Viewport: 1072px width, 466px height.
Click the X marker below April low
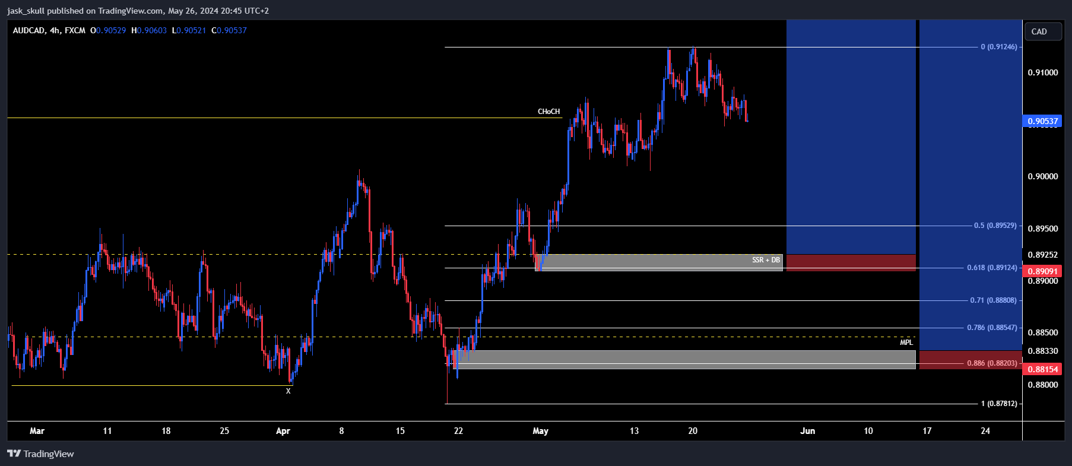click(288, 391)
